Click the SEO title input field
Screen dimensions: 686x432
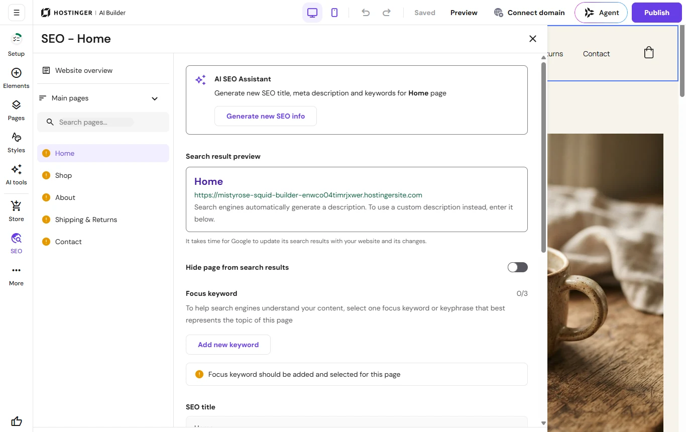[x=357, y=422]
